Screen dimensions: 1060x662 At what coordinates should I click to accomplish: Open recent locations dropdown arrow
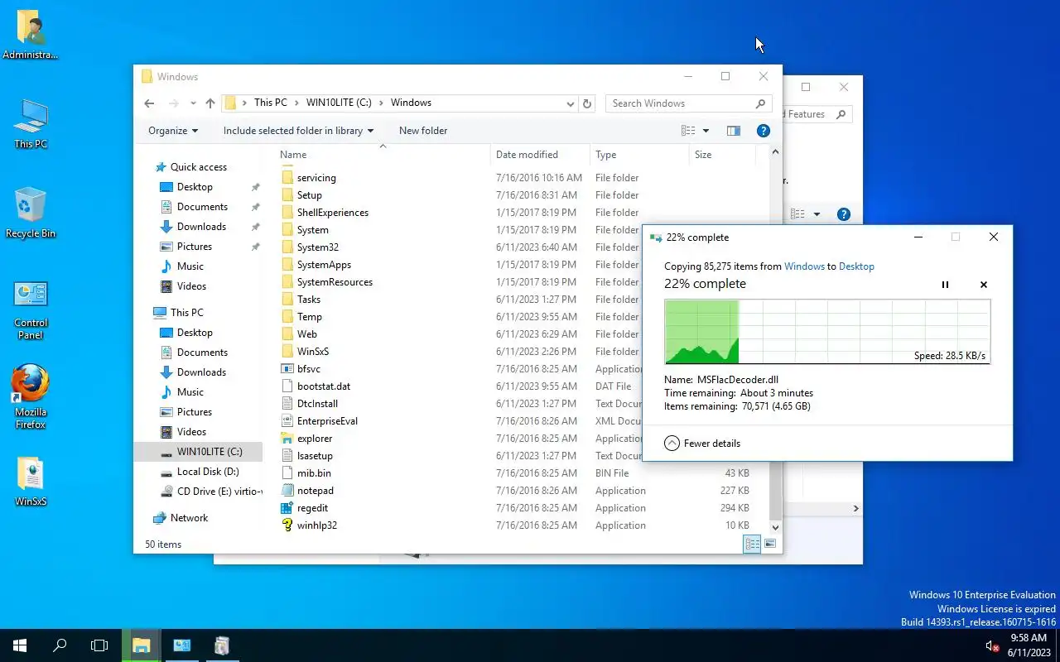click(x=193, y=103)
